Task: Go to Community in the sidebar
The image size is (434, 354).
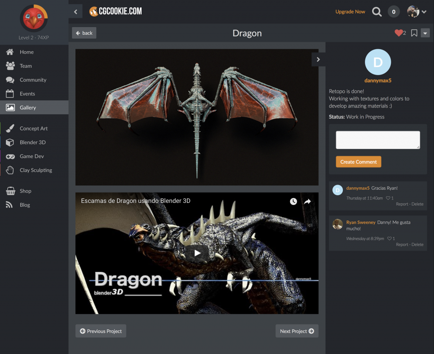Action: point(34,80)
